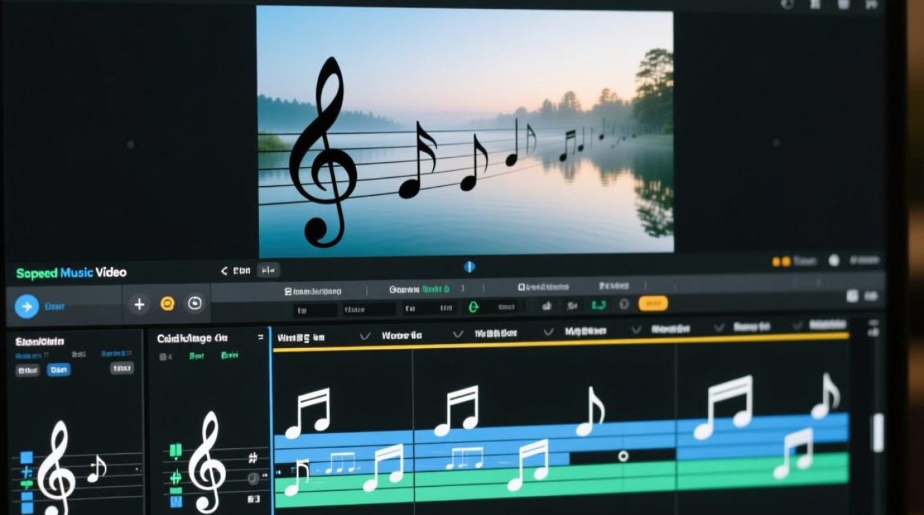Click the Sopeed Music Video title
The height and width of the screenshot is (515, 924).
click(71, 273)
